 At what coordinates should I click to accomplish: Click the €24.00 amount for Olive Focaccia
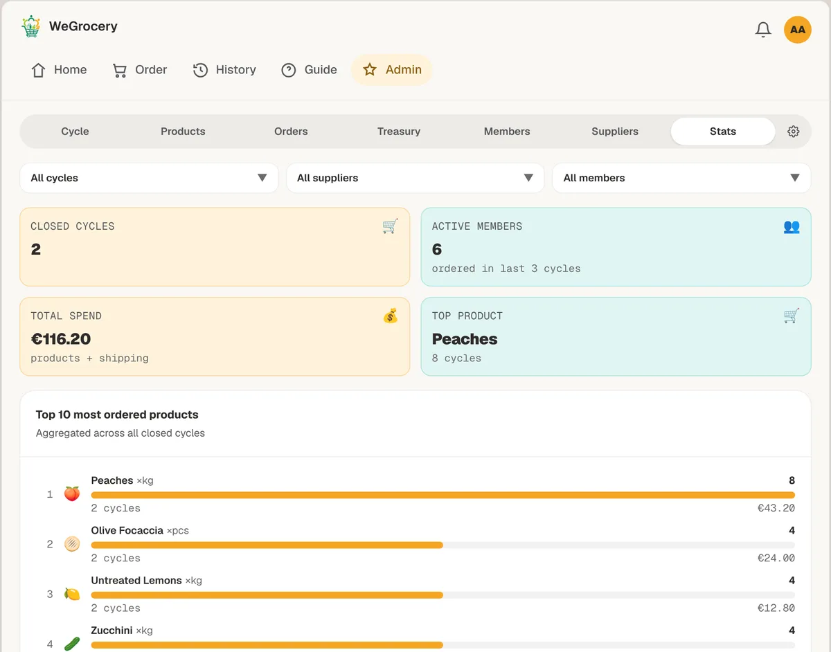pyautogui.click(x=776, y=558)
